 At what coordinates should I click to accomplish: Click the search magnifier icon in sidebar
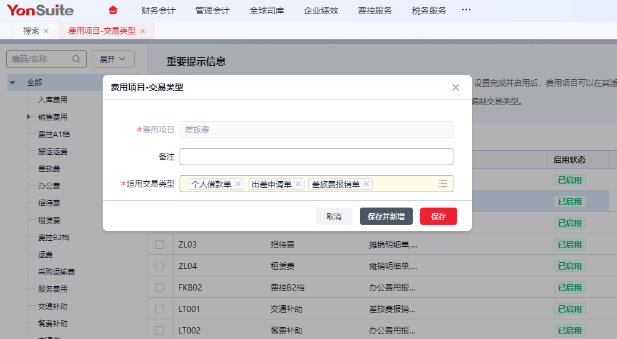(x=76, y=59)
